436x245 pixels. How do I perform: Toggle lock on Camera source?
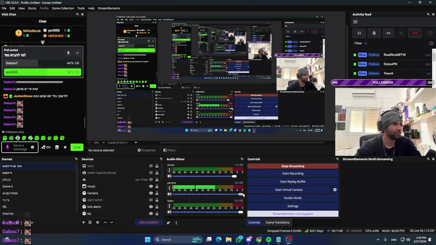[157, 193]
